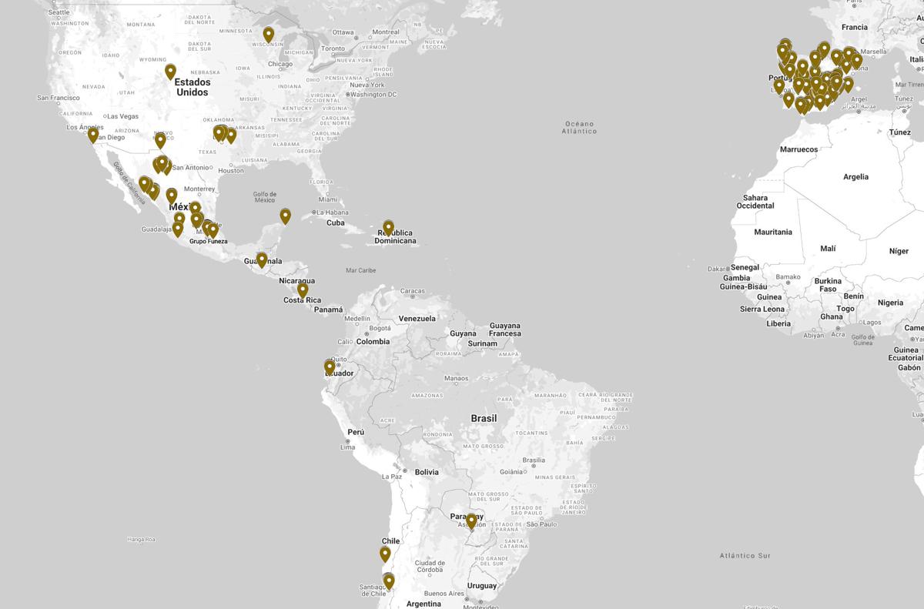Open the pin on the Yucatan peninsula
Screen dimensions: 924x609
pyautogui.click(x=285, y=216)
